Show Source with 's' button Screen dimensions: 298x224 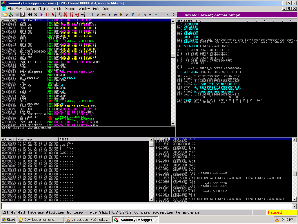[168, 15]
